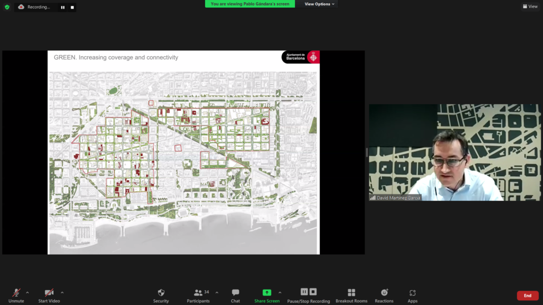Expand the Participants options chevron
This screenshot has height=305, width=543.
coord(216,292)
